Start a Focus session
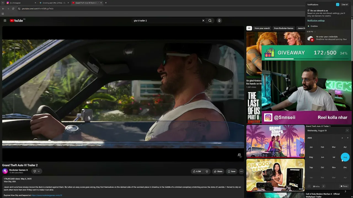 (x=344, y=186)
